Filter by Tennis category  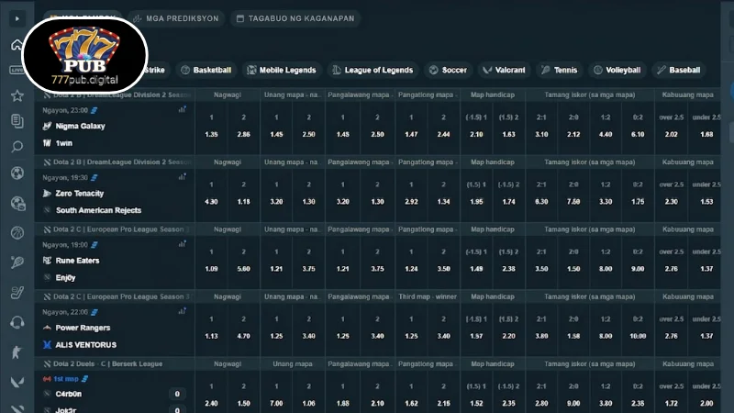point(560,71)
